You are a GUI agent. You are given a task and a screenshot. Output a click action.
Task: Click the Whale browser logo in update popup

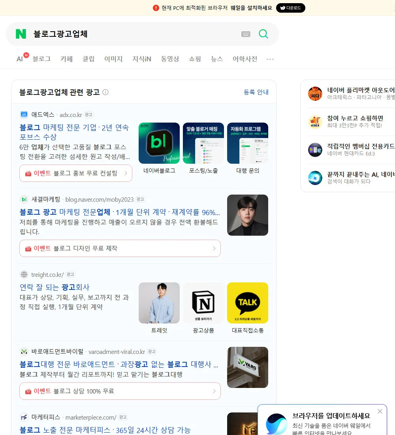(x=276, y=424)
